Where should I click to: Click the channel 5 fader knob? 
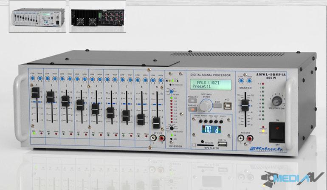96,109
